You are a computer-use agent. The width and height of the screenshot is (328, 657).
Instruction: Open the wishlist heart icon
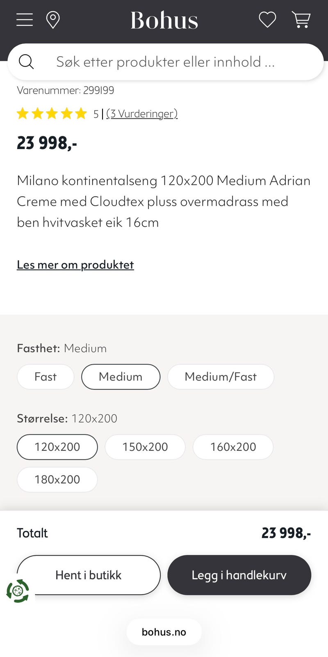267,20
